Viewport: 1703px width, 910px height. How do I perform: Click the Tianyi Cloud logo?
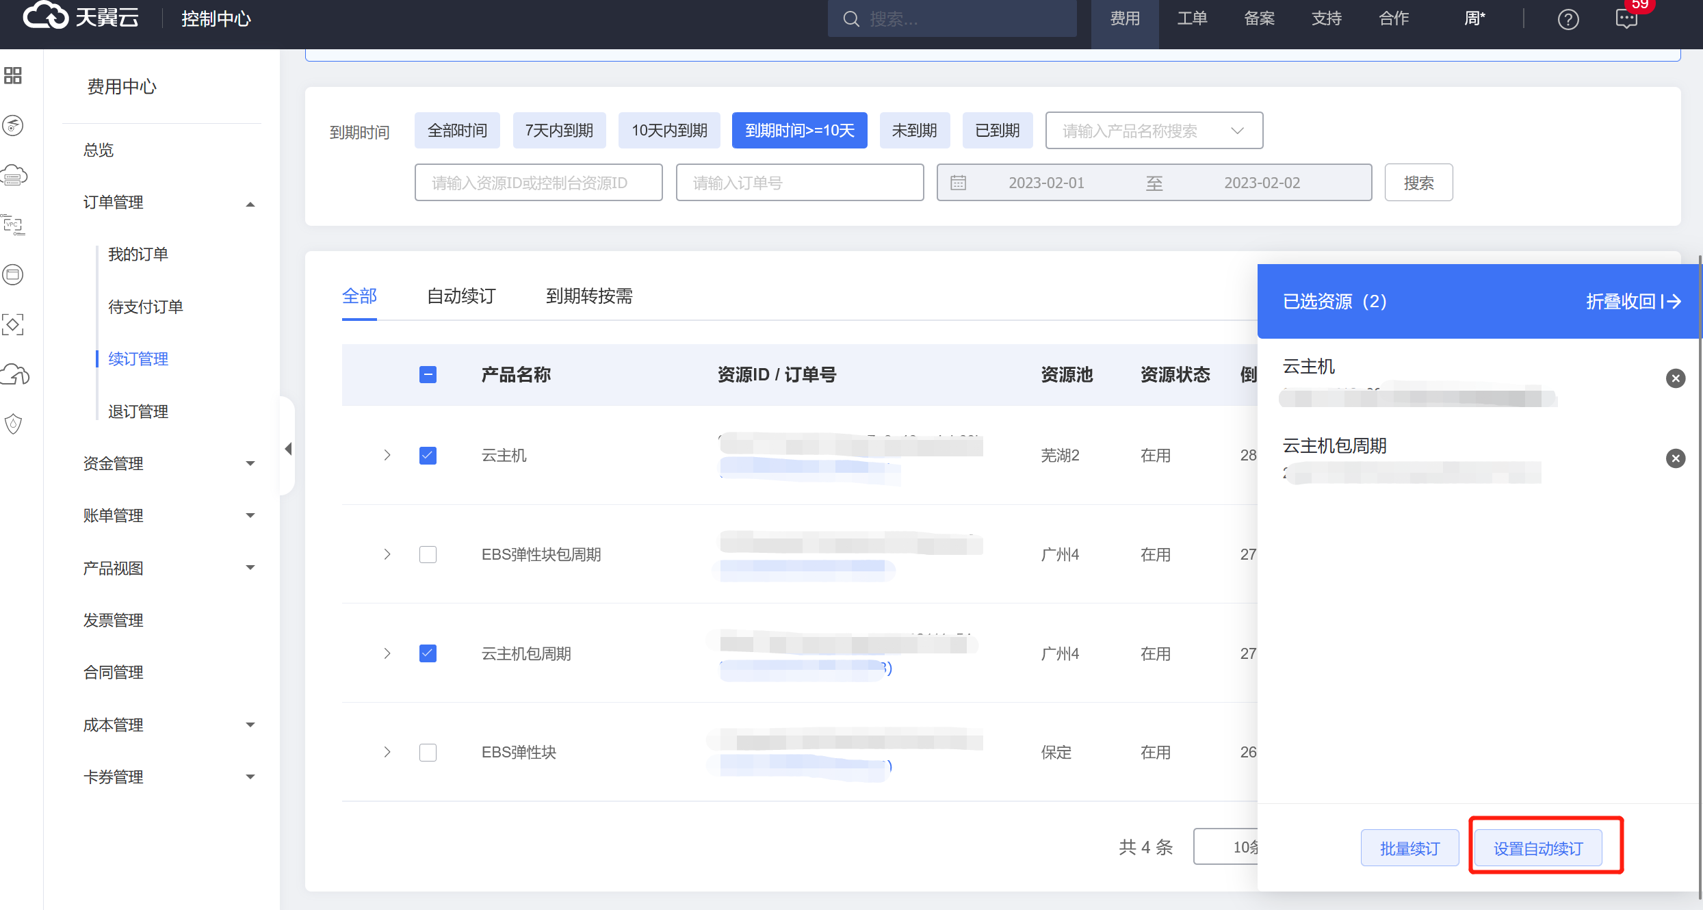pos(81,16)
